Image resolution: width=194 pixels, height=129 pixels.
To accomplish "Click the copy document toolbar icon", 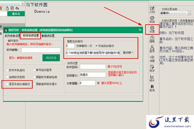I will click(12, 8).
